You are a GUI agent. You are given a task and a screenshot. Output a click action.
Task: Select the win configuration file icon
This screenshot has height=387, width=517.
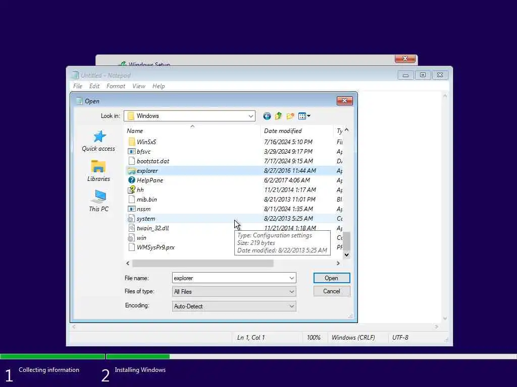point(132,238)
